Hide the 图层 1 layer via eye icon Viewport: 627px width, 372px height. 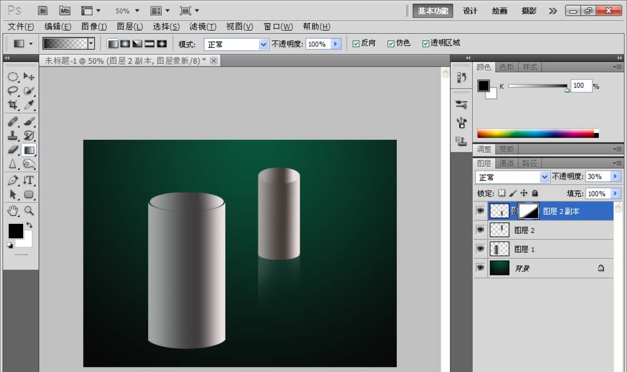(480, 249)
